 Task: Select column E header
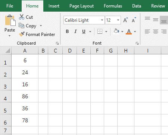84,51
